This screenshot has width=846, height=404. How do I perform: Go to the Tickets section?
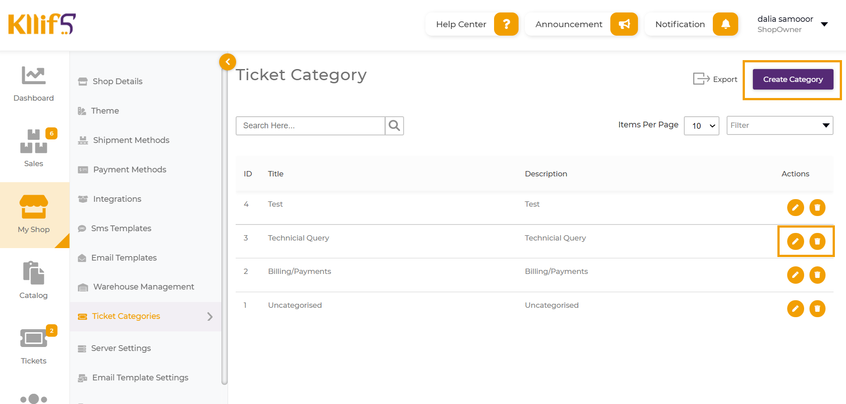coord(34,346)
